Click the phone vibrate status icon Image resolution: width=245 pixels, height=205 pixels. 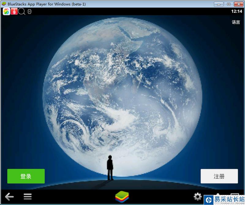click(x=29, y=12)
